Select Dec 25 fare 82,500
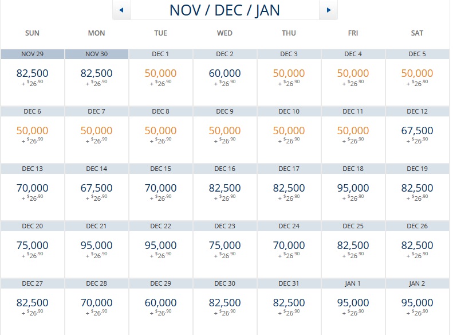 (x=353, y=246)
